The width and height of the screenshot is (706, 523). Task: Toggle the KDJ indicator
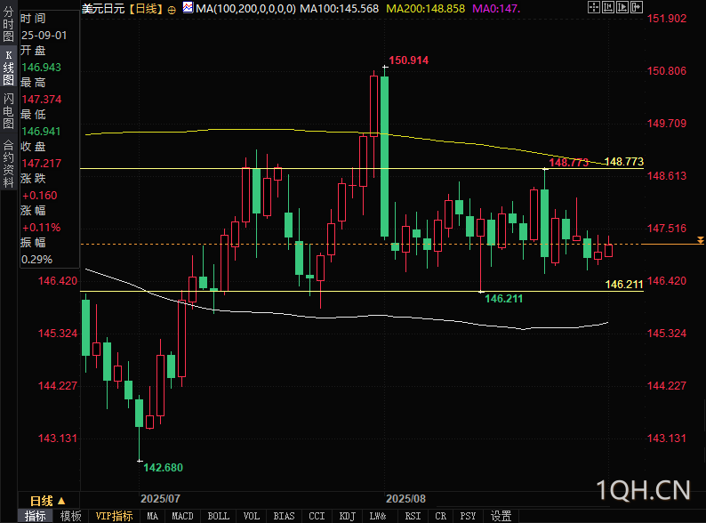pos(347,516)
